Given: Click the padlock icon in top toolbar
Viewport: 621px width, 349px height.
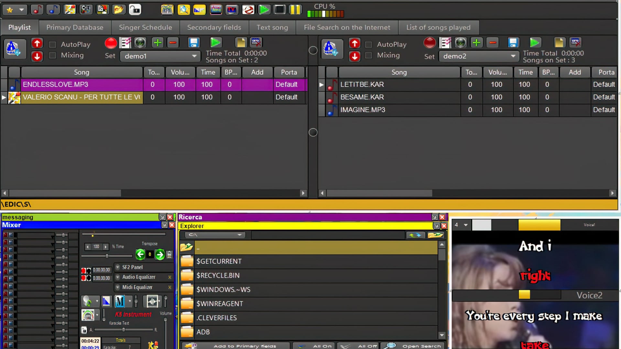Looking at the screenshot, I should pos(135,10).
